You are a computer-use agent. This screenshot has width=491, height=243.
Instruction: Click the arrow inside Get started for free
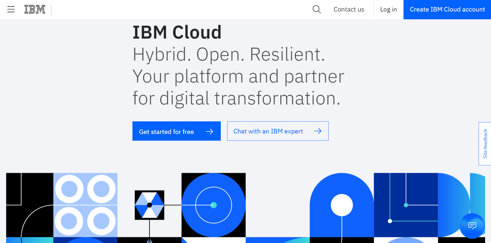pyautogui.click(x=210, y=131)
